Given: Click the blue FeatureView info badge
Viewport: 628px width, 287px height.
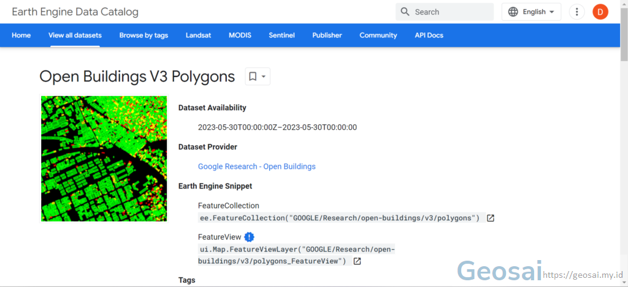Looking at the screenshot, I should coord(249,237).
